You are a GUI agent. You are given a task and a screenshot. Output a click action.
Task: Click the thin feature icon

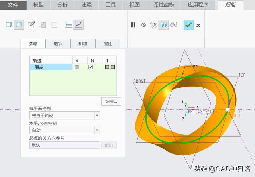coord(54,25)
